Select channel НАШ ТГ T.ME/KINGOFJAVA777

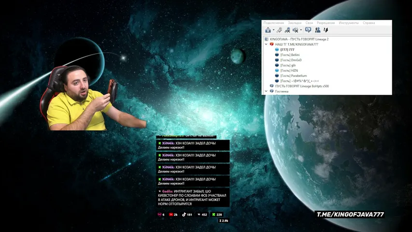coord(297,44)
